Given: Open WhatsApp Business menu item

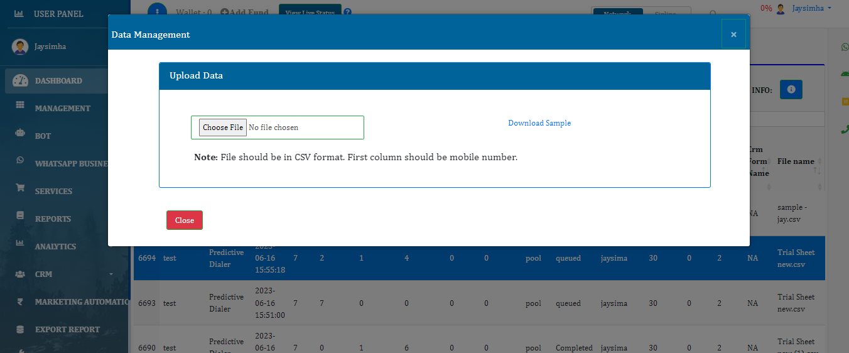Looking at the screenshot, I should click(70, 163).
